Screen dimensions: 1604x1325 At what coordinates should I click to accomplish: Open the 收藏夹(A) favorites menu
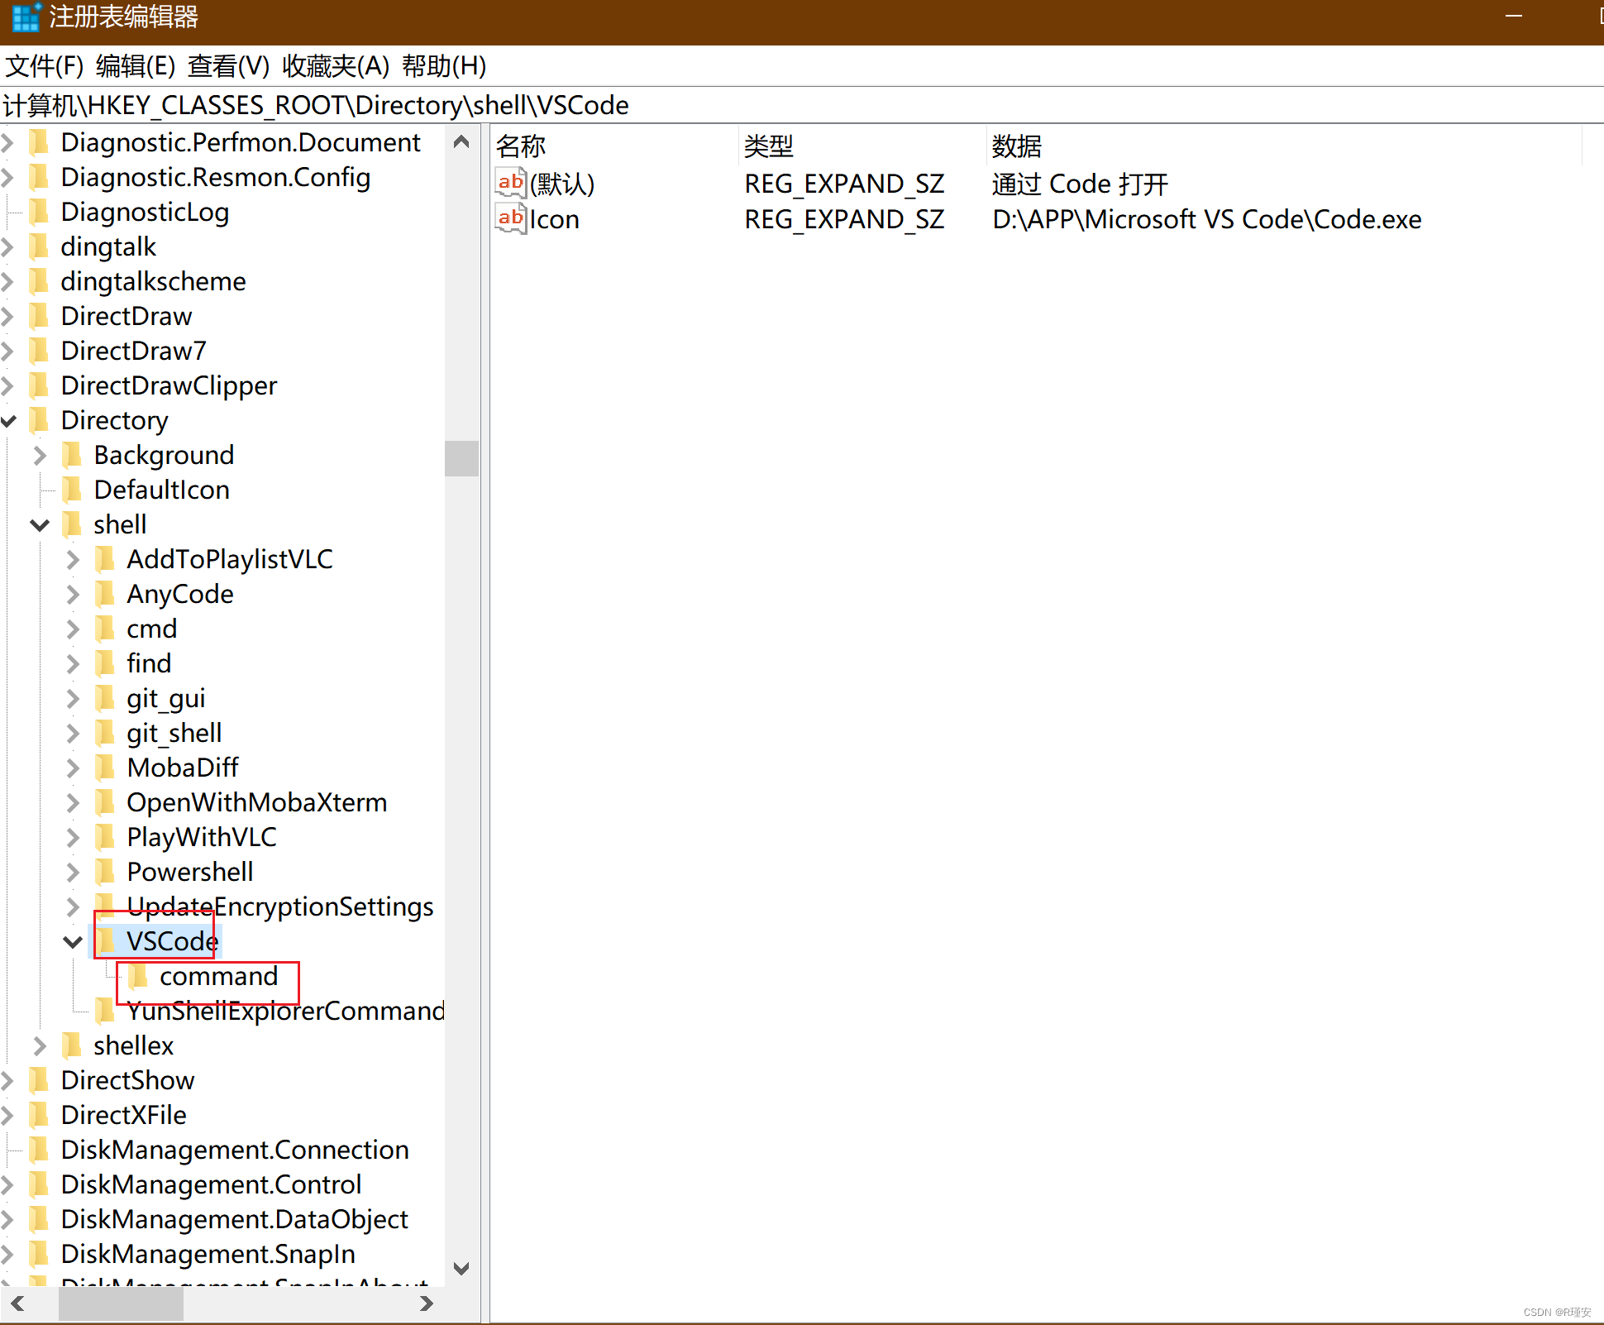click(335, 66)
